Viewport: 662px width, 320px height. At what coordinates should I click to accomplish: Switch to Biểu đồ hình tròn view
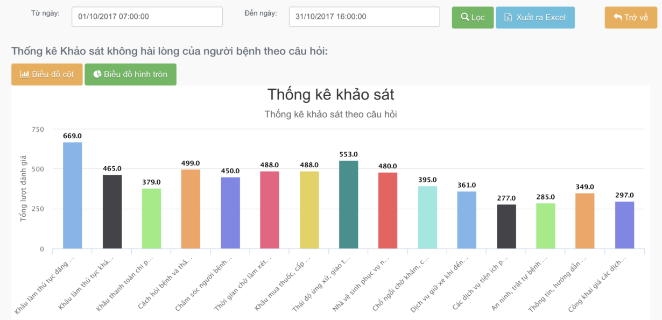(x=130, y=74)
